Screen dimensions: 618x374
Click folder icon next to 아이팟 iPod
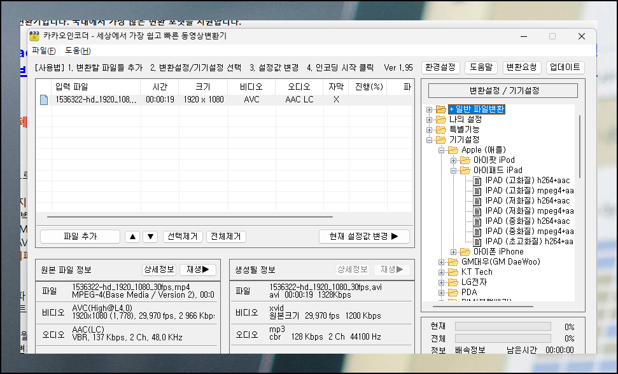(x=465, y=160)
